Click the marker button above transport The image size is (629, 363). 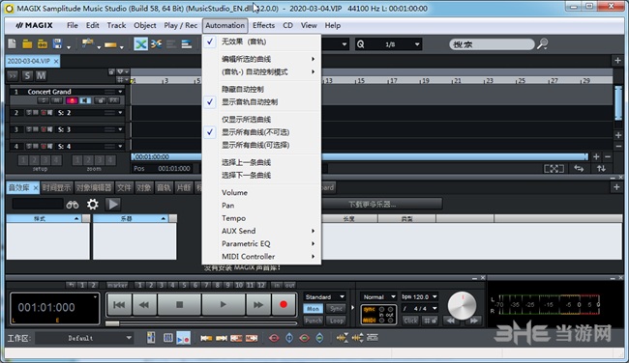[117, 285]
